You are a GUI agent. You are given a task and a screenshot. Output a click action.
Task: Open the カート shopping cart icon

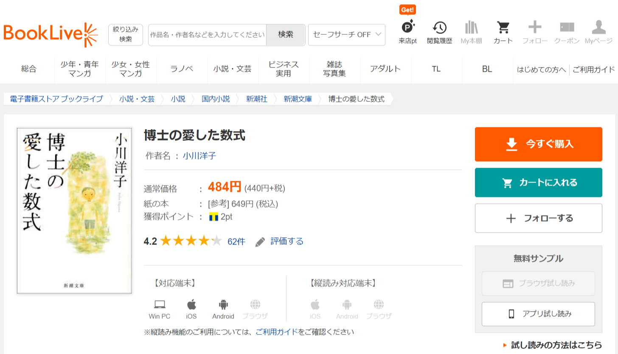(503, 28)
